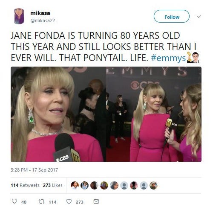Click the reply speech bubble icon
The width and height of the screenshot is (213, 207).
coord(14,201)
